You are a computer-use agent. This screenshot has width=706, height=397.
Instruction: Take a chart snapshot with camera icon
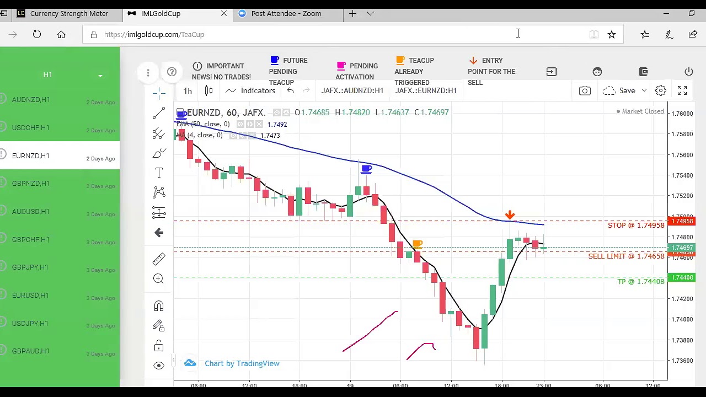[585, 90]
